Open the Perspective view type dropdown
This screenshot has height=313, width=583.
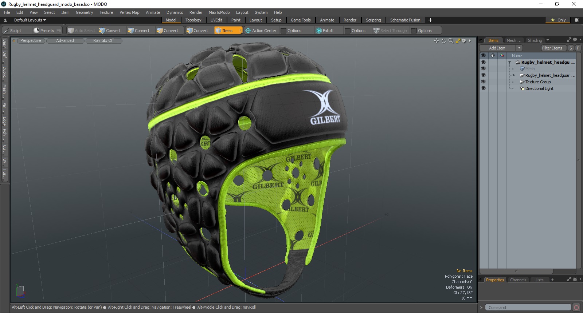tap(31, 41)
